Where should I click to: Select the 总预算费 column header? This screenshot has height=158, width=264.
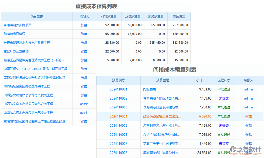pos(179,16)
